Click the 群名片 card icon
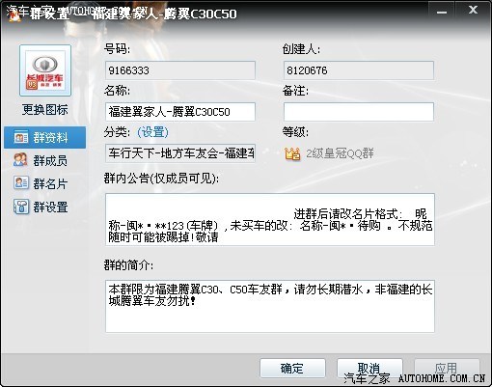 click(x=21, y=182)
